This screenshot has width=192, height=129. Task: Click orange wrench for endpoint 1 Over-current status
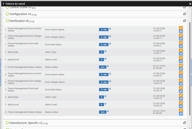point(181,28)
